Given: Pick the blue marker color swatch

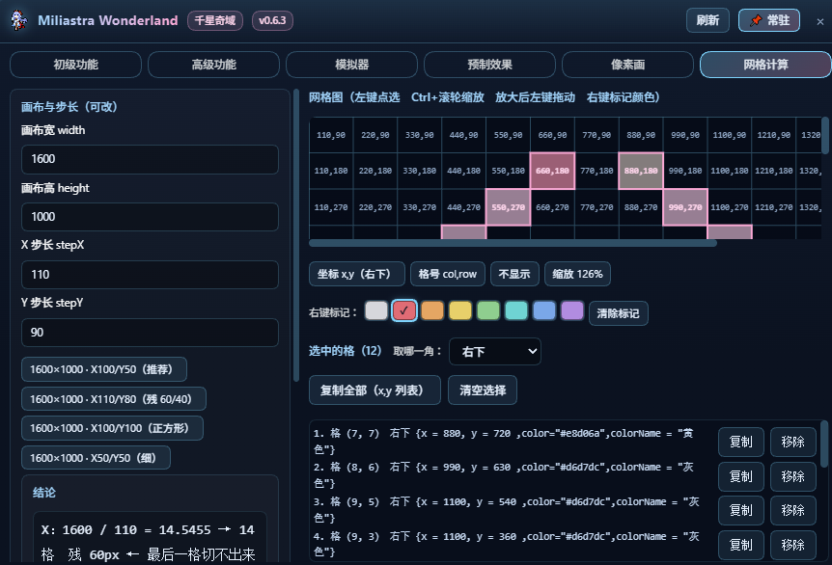Looking at the screenshot, I should 543,310.
